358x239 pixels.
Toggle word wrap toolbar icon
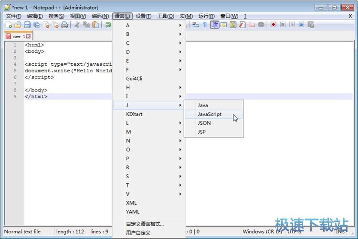196,25
